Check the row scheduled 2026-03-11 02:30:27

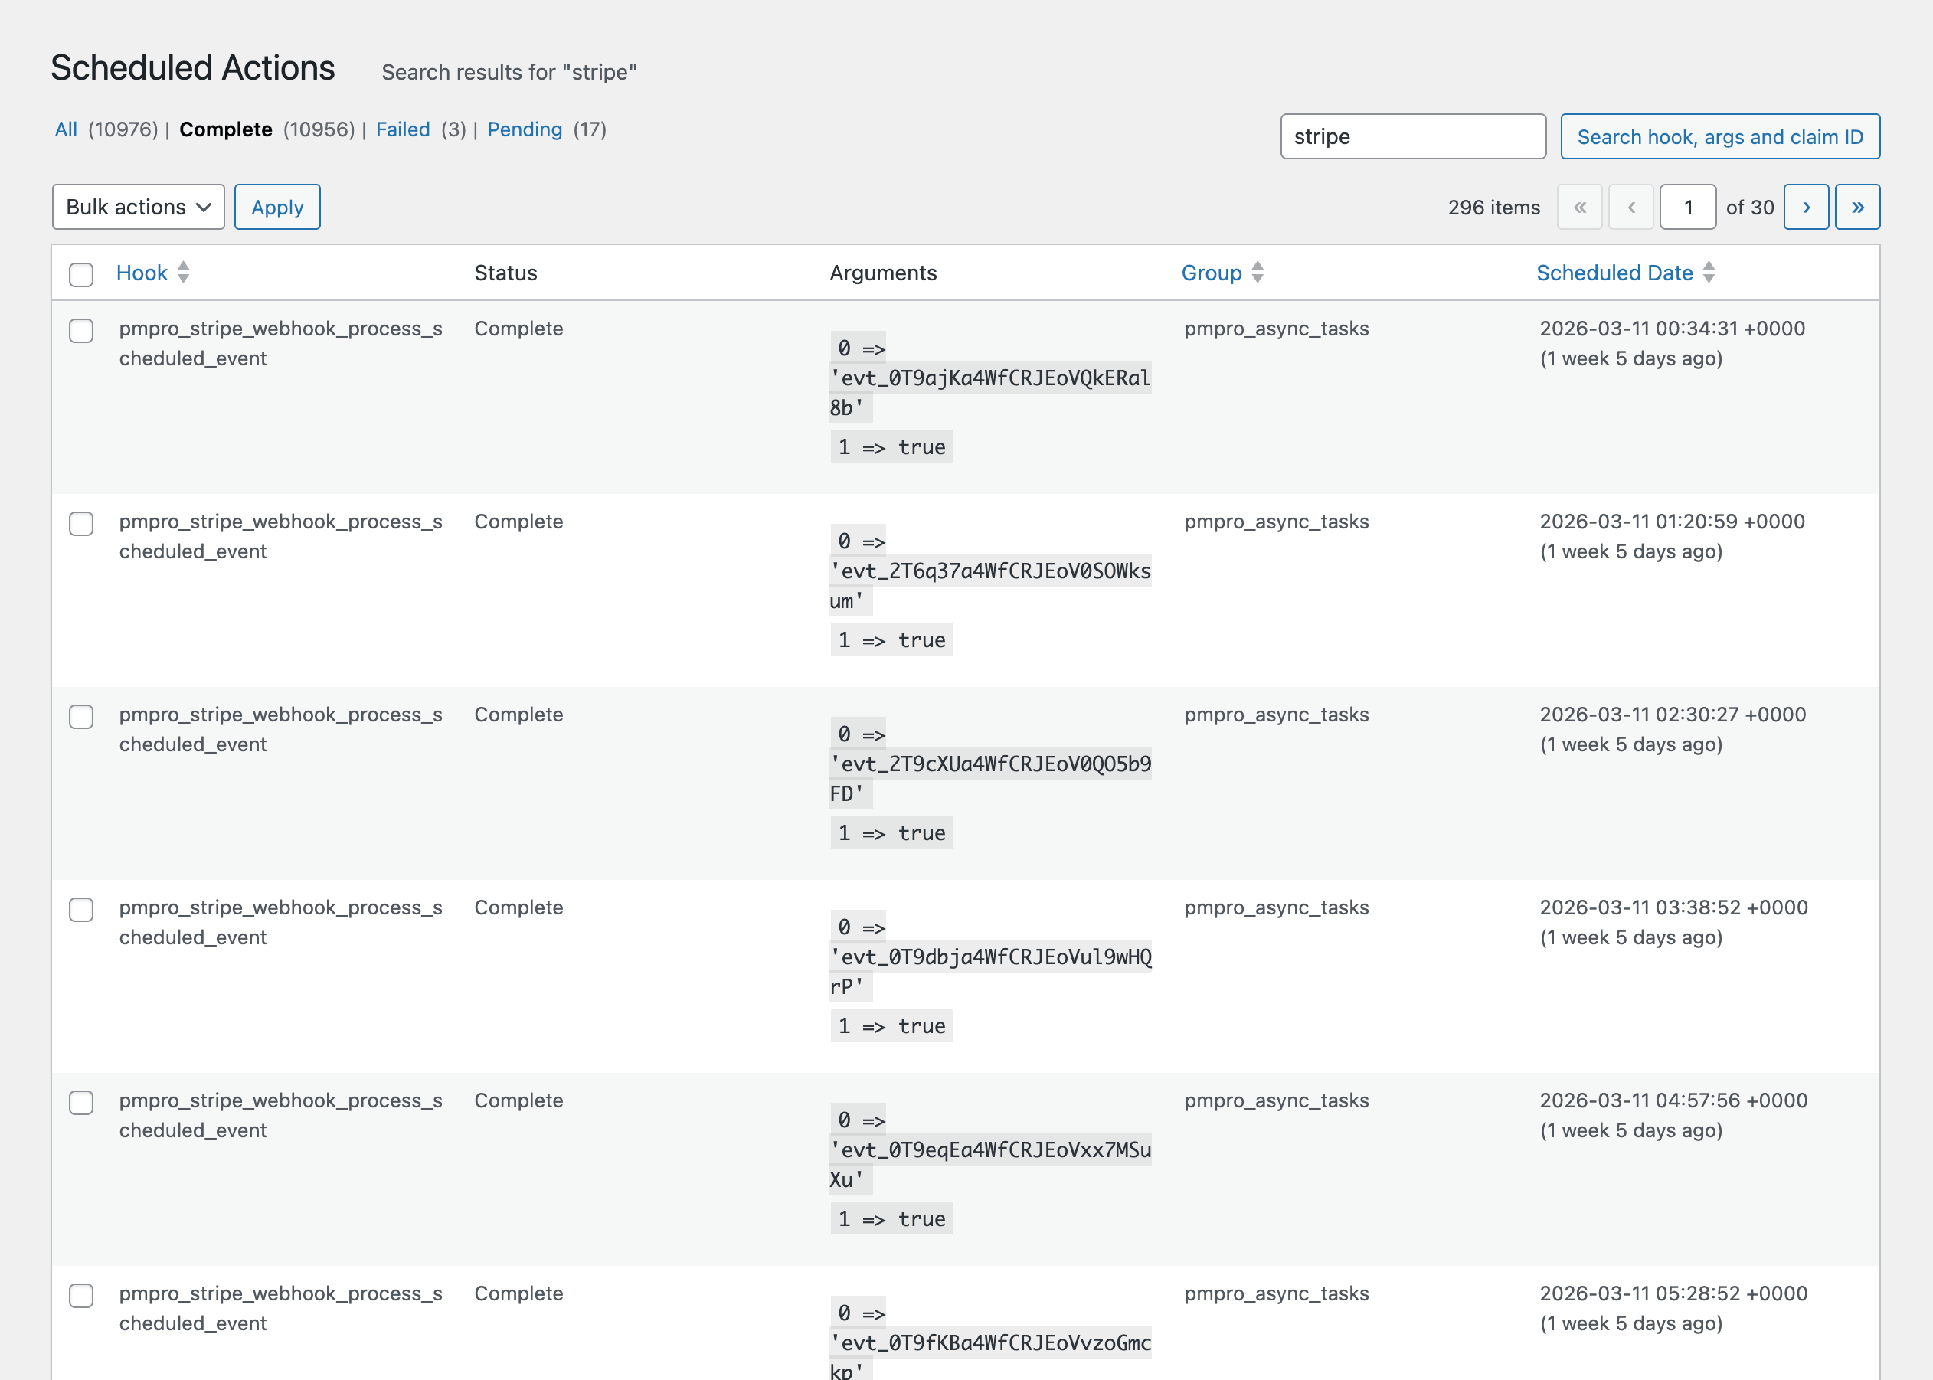click(82, 718)
